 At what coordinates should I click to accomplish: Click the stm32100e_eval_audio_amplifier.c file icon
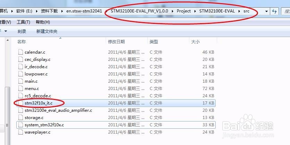pos(20,110)
